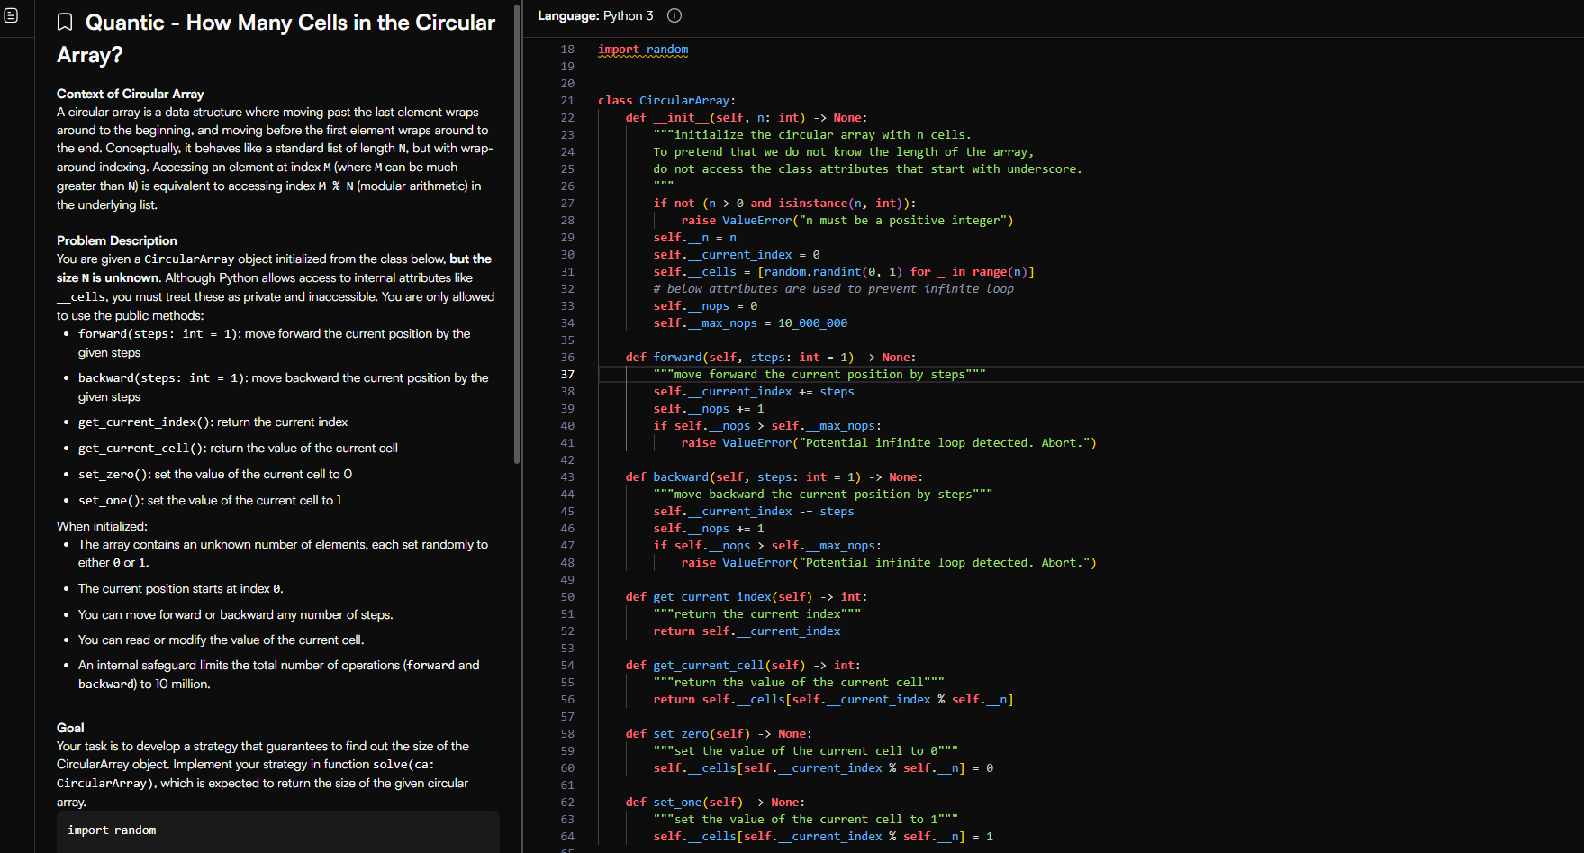Viewport: 1584px width, 853px height.
Task: Click the "Goal" heading in the description
Action: 70,728
